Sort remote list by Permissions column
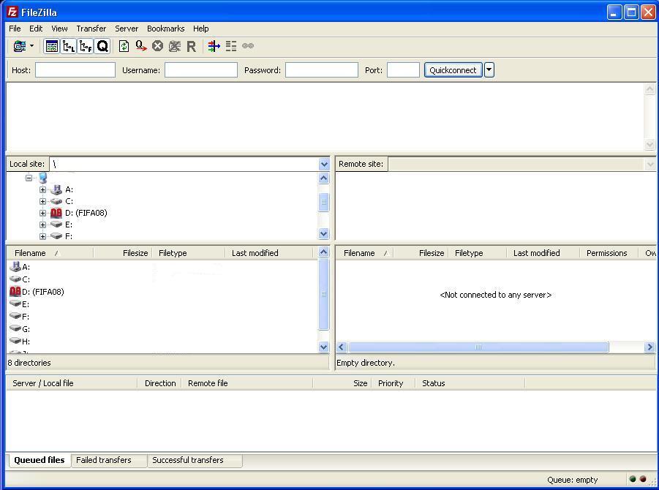 point(609,253)
